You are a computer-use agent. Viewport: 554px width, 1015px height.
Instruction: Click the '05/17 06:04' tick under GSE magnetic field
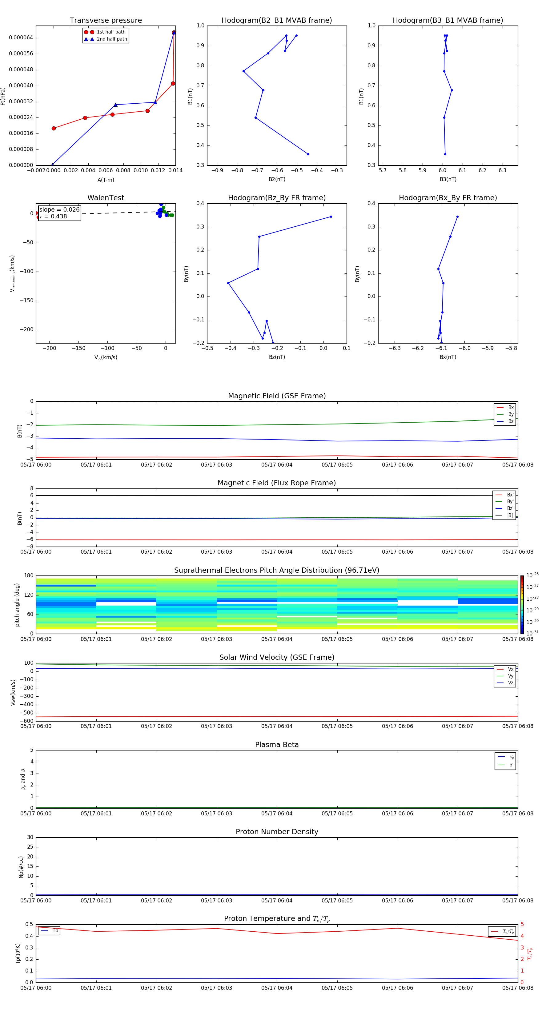point(277,465)
